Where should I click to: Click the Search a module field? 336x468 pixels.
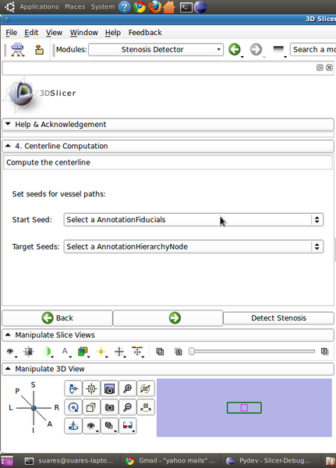coord(313,49)
